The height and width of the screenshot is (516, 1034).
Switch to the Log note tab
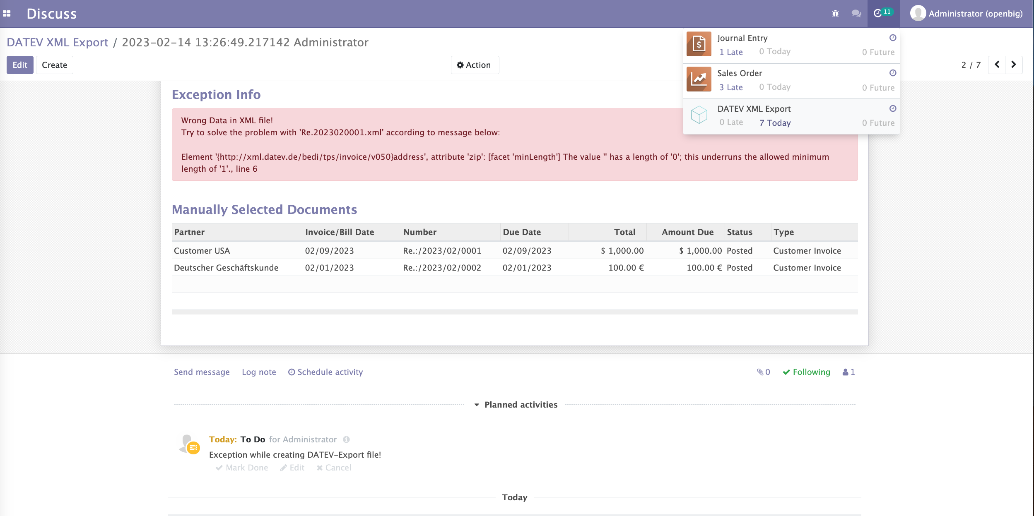coord(259,372)
